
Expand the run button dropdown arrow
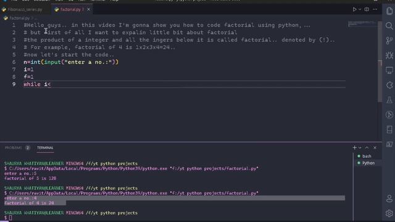[x=360, y=9]
